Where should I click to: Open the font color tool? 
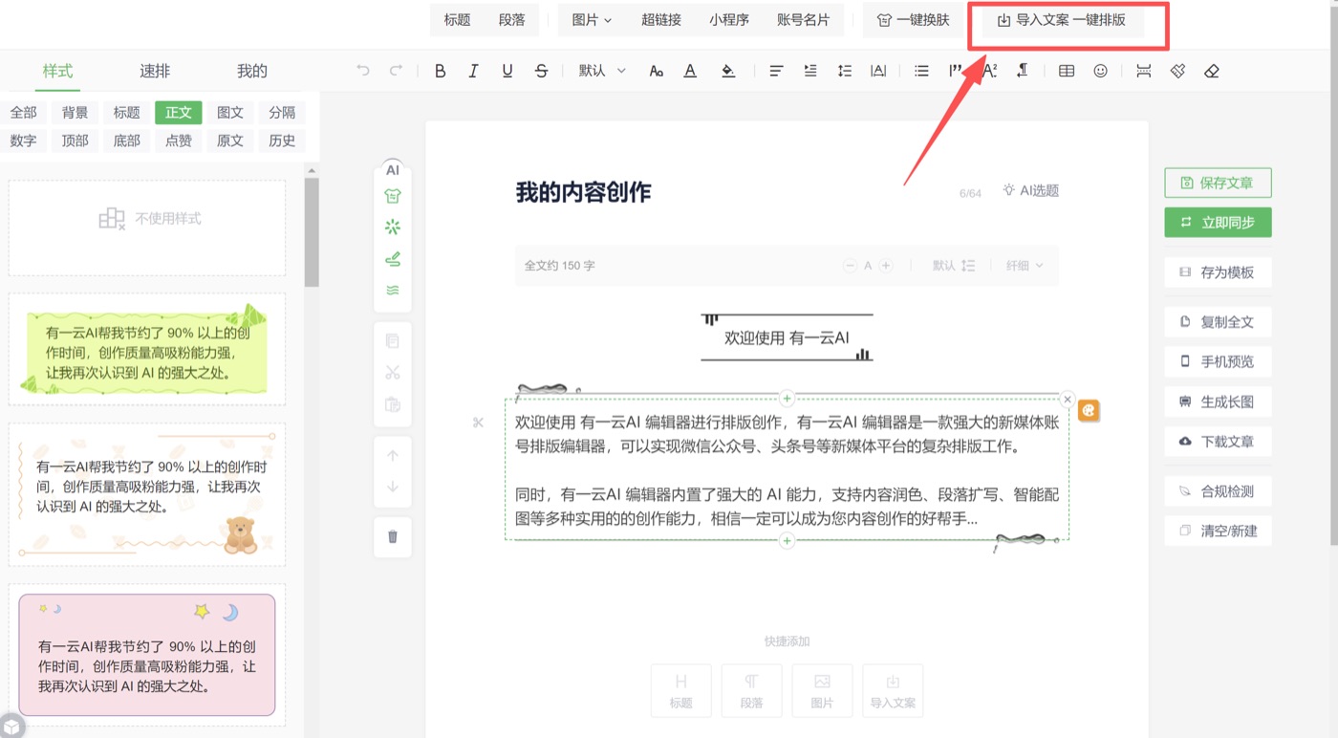(690, 71)
